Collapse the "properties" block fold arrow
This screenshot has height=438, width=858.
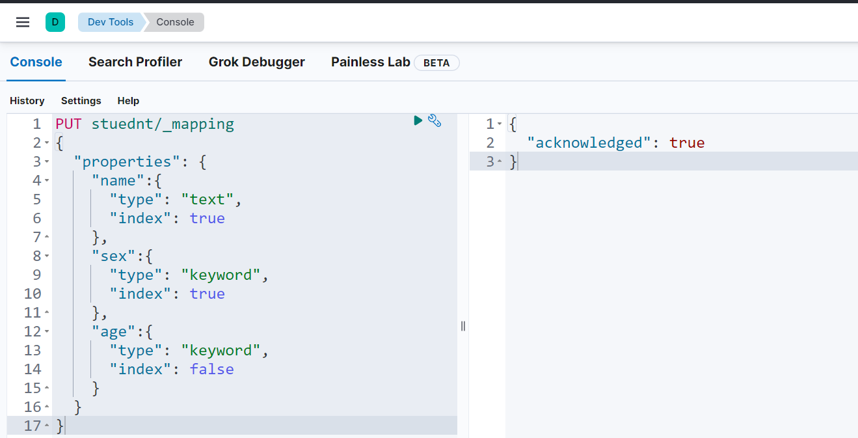tap(47, 162)
